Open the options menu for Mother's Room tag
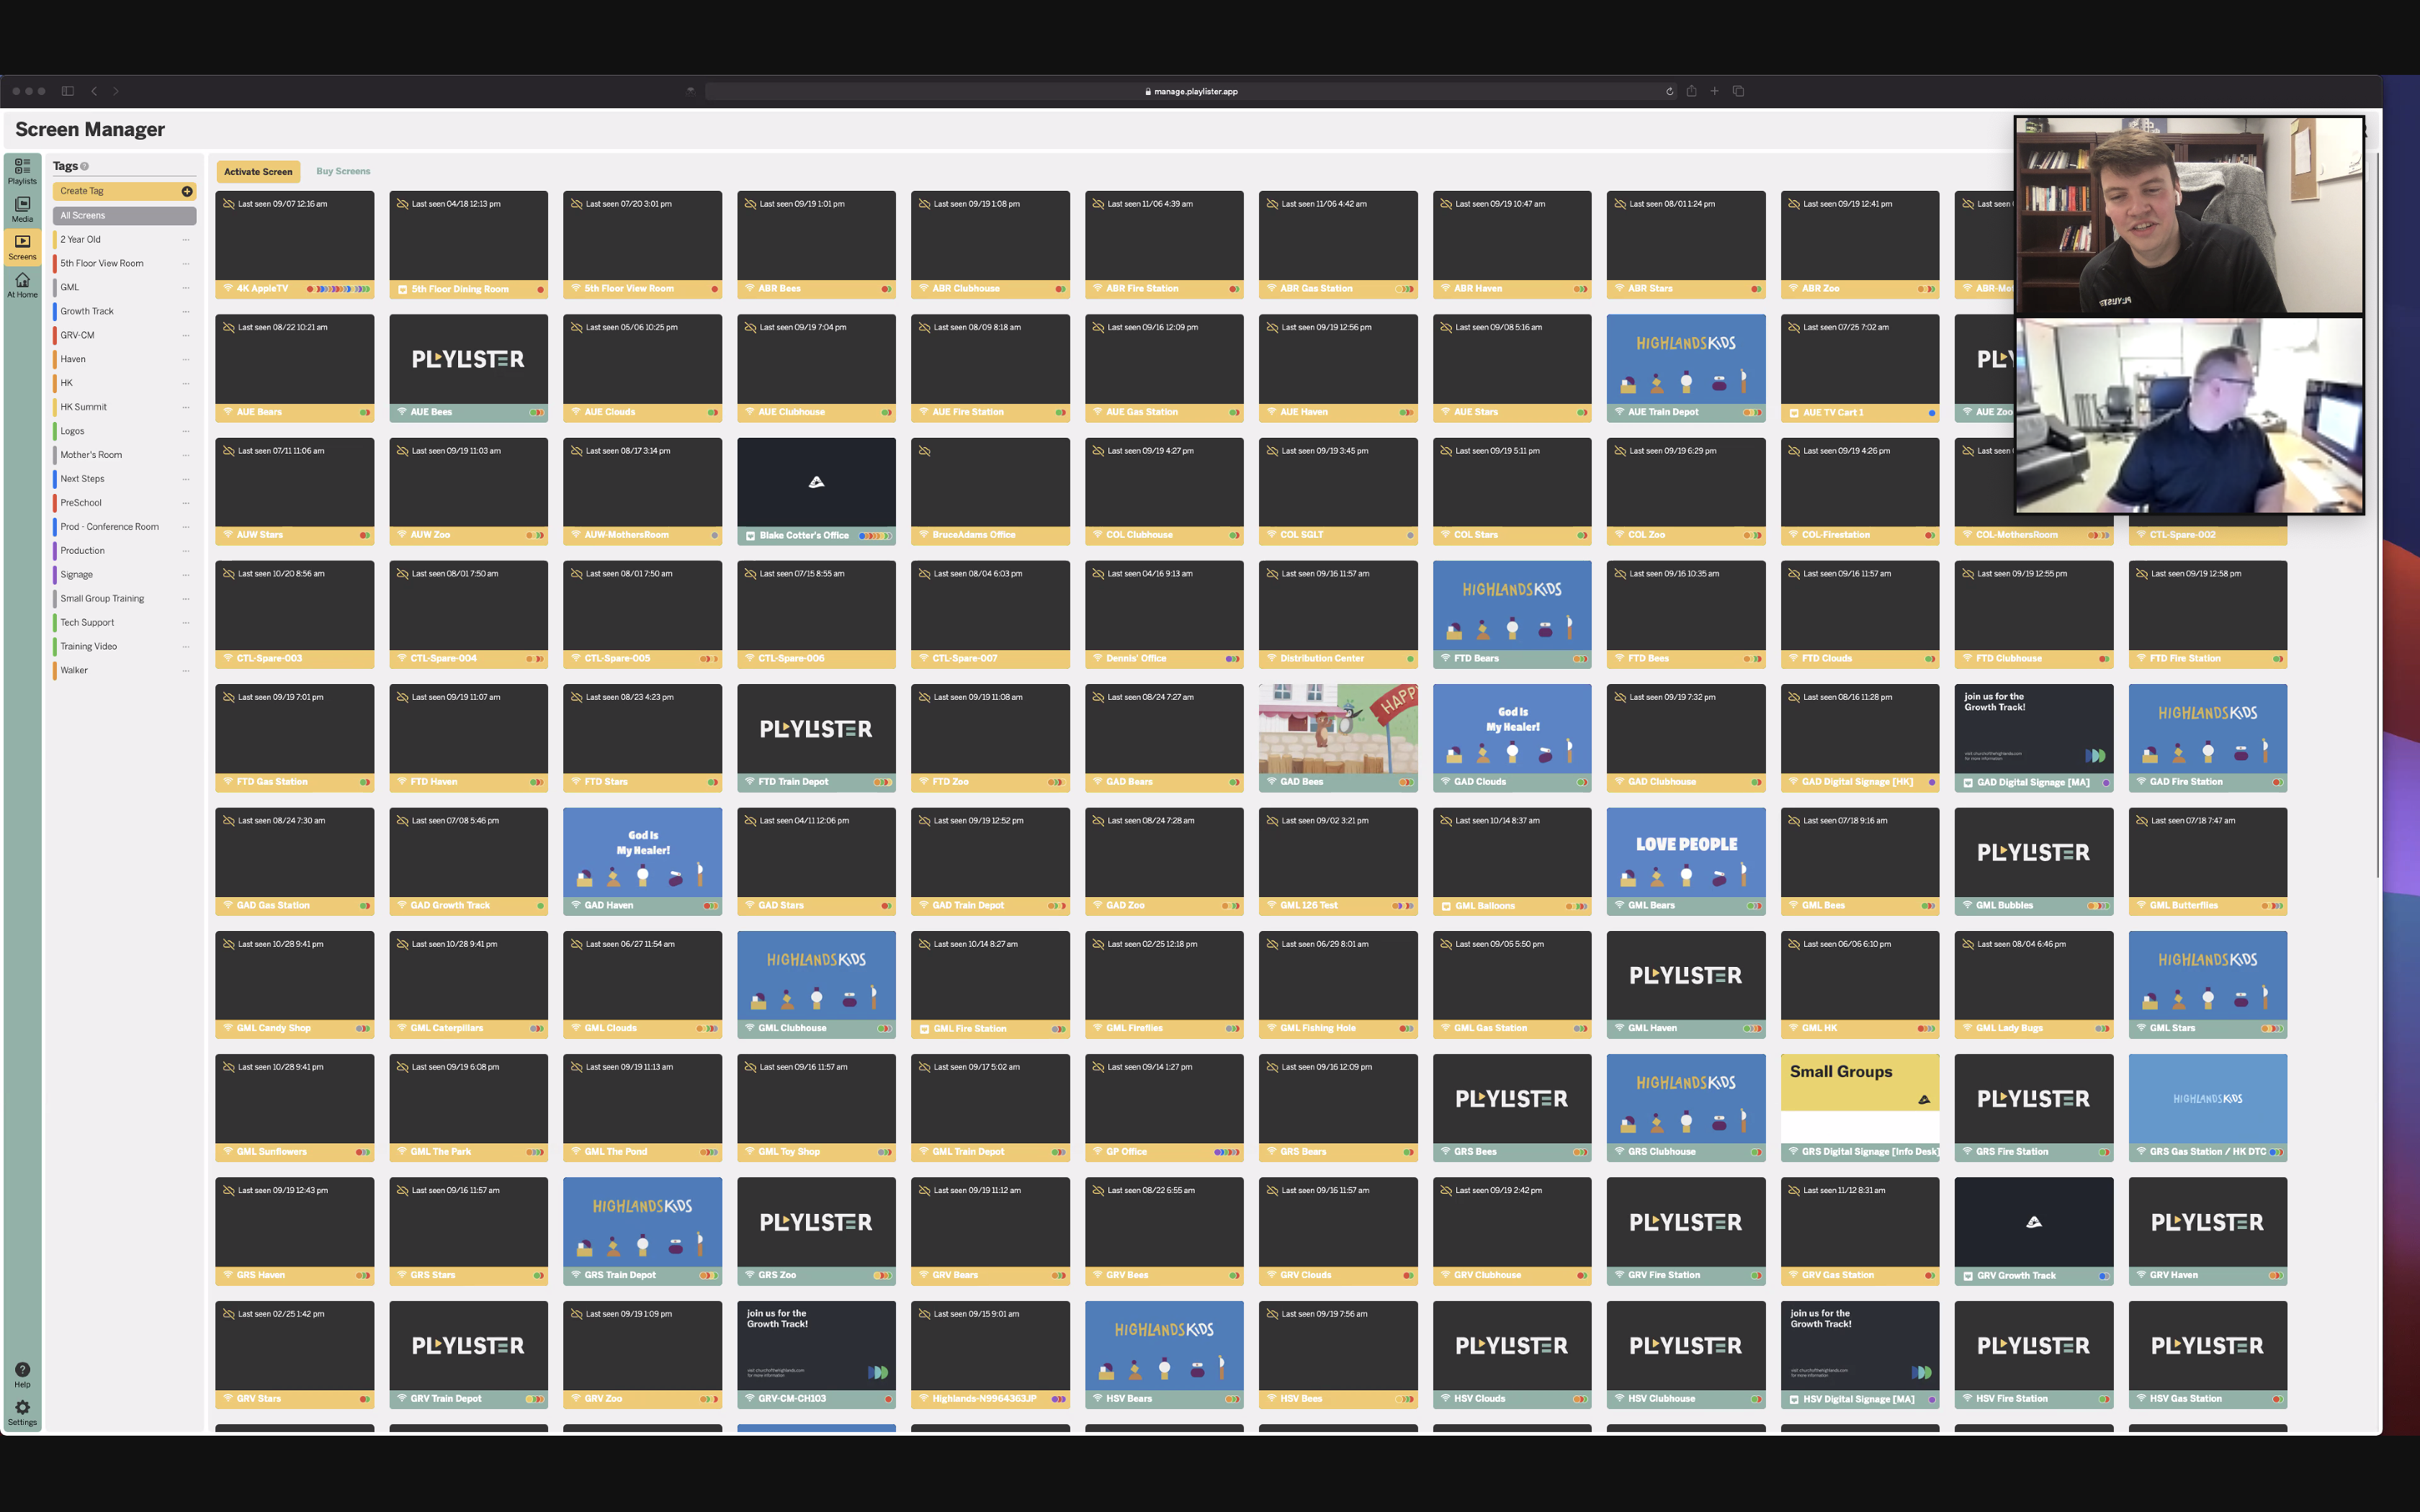Screen dimensions: 2420x1512 186,455
